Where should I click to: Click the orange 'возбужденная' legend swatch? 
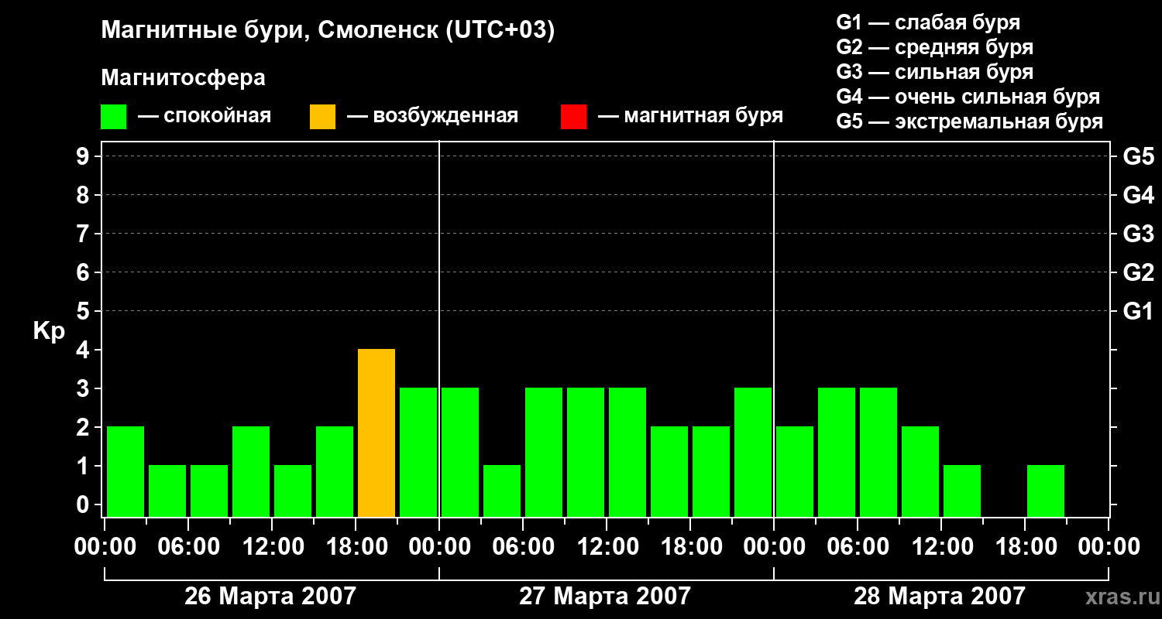[x=322, y=117]
